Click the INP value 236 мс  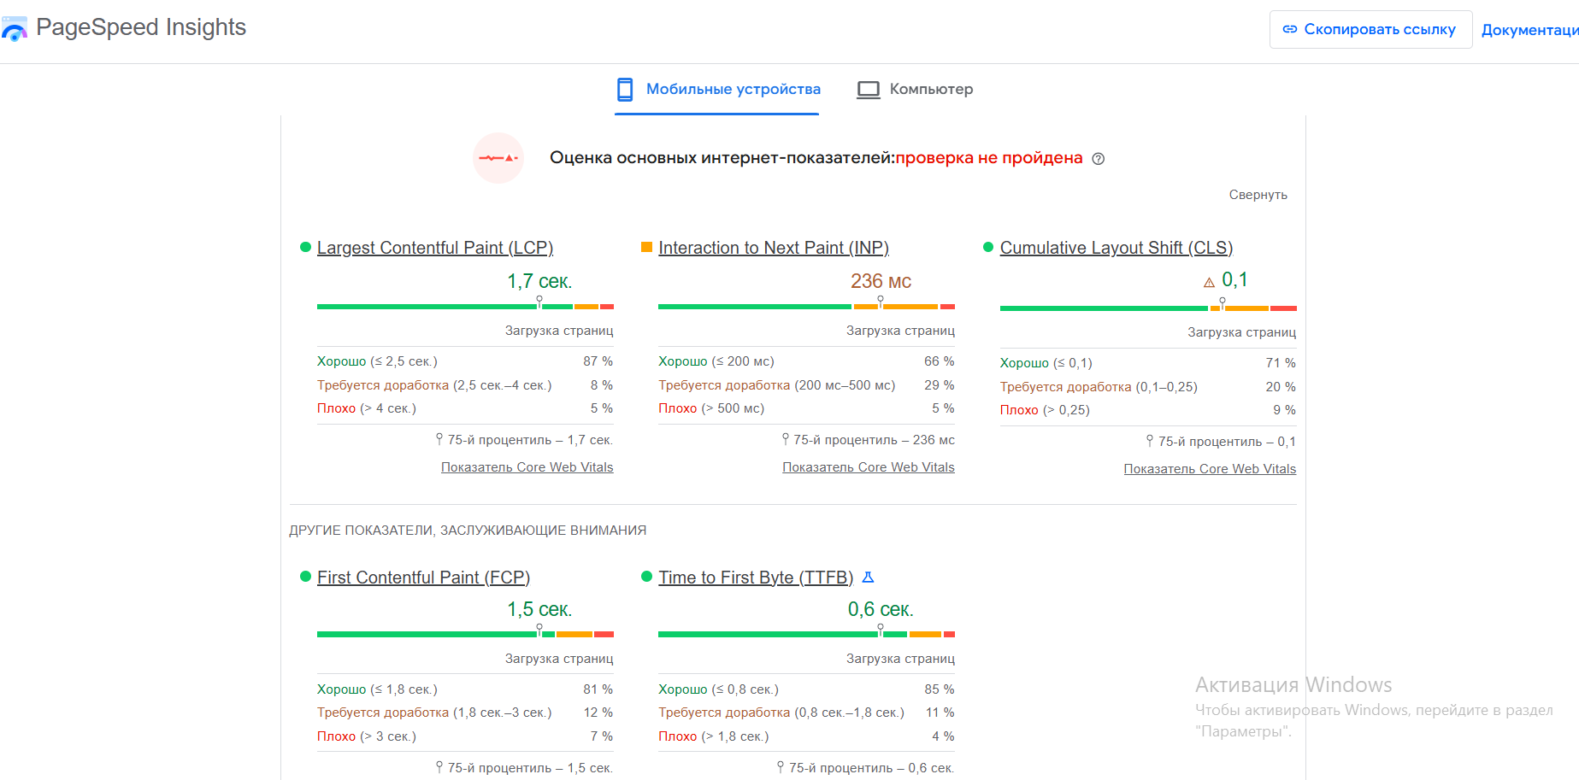tap(881, 281)
